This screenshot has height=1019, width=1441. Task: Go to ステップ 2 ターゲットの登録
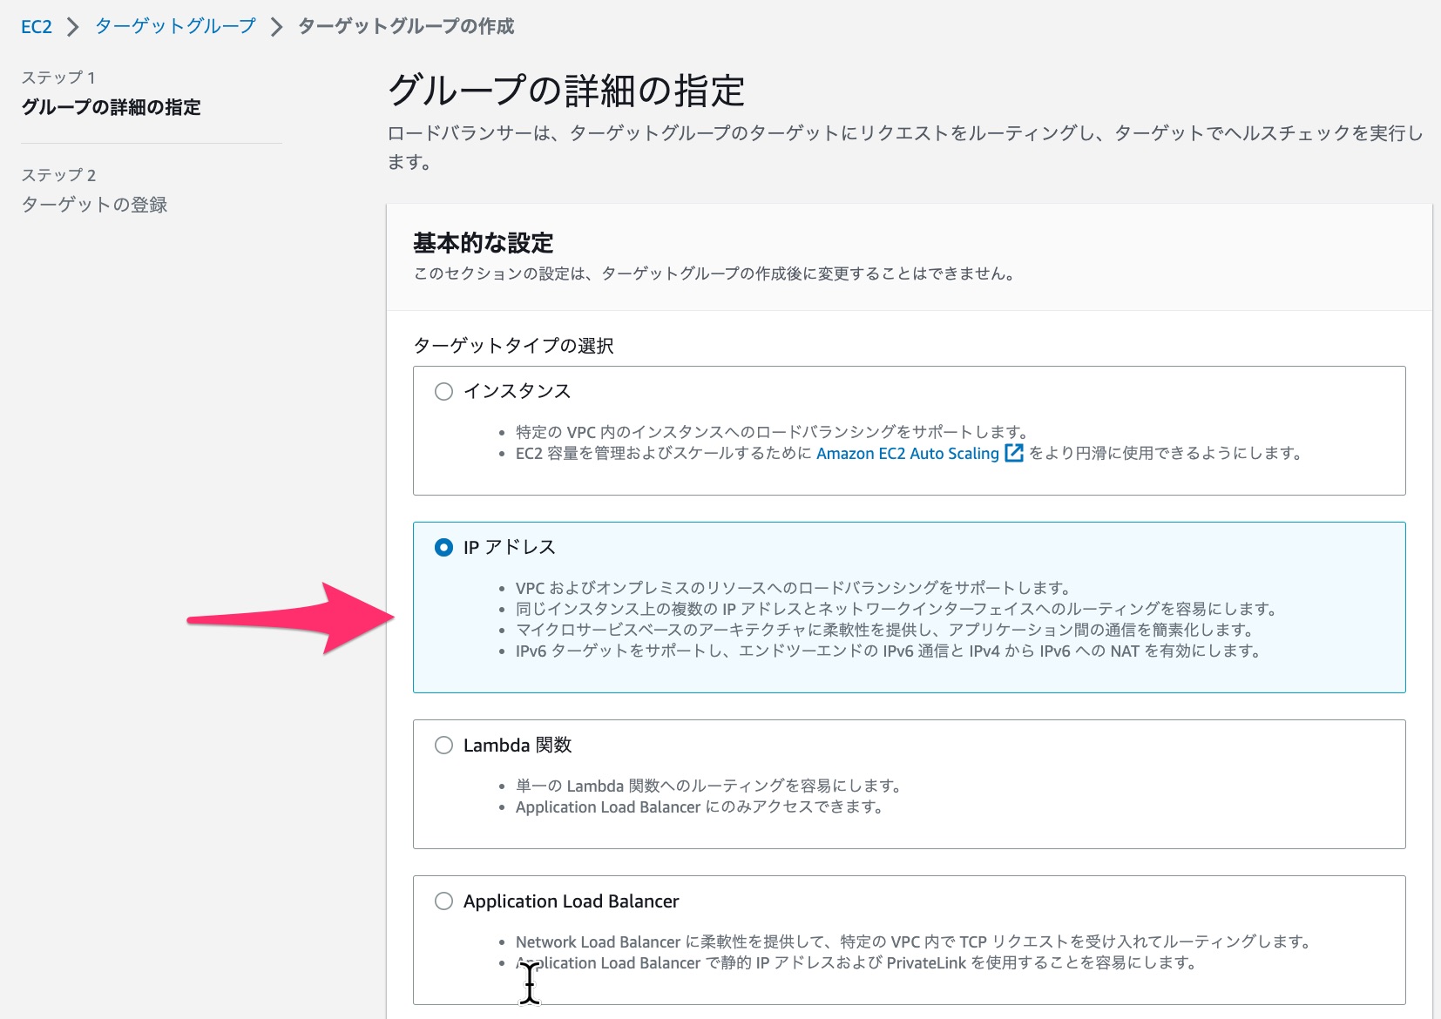[x=96, y=205]
